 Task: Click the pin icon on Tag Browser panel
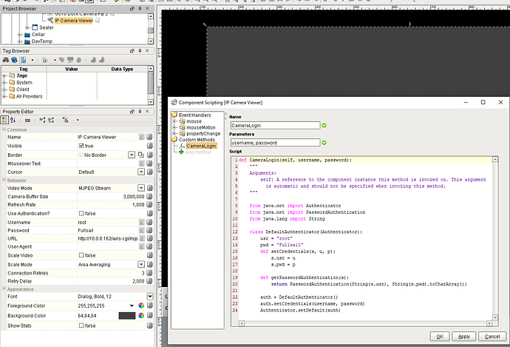tap(140, 51)
